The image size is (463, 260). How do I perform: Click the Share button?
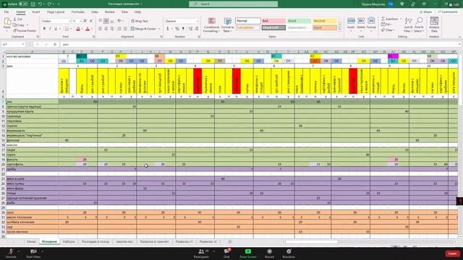click(x=425, y=12)
